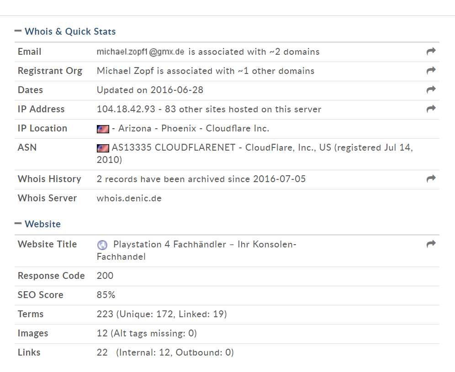Open the arrow icon in the Dates row
Image resolution: width=455 pixels, height=372 pixels.
(x=431, y=89)
